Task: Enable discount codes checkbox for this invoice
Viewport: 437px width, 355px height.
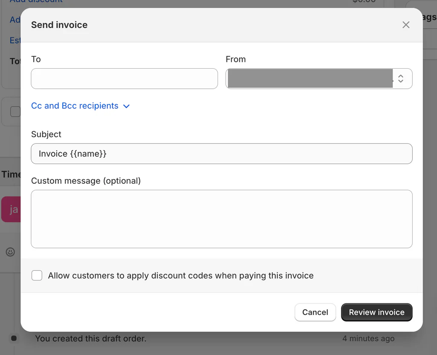Action: click(37, 275)
